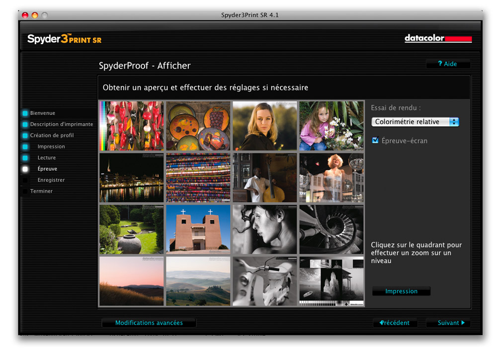
Task: Open the Colorimétrie relative rendering dropdown
Action: pos(415,122)
